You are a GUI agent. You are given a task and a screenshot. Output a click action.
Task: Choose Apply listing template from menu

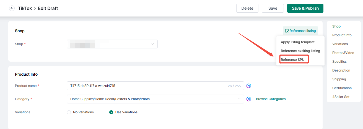(x=298, y=42)
